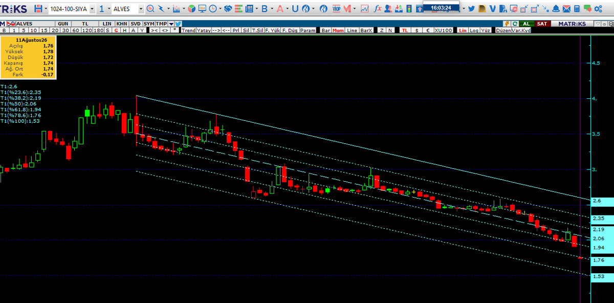Click the red floppy disk save icon

coord(38,9)
